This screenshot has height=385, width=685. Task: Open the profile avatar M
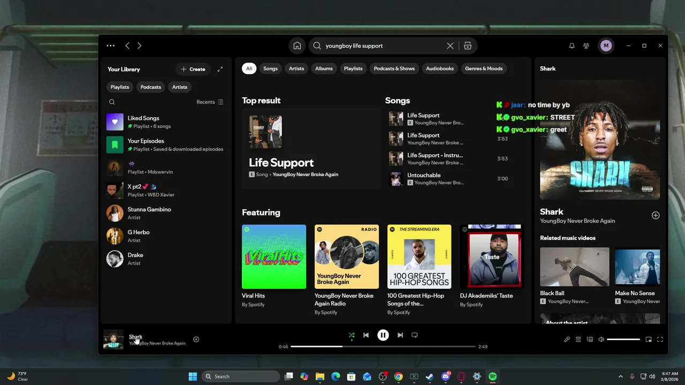pyautogui.click(x=606, y=46)
